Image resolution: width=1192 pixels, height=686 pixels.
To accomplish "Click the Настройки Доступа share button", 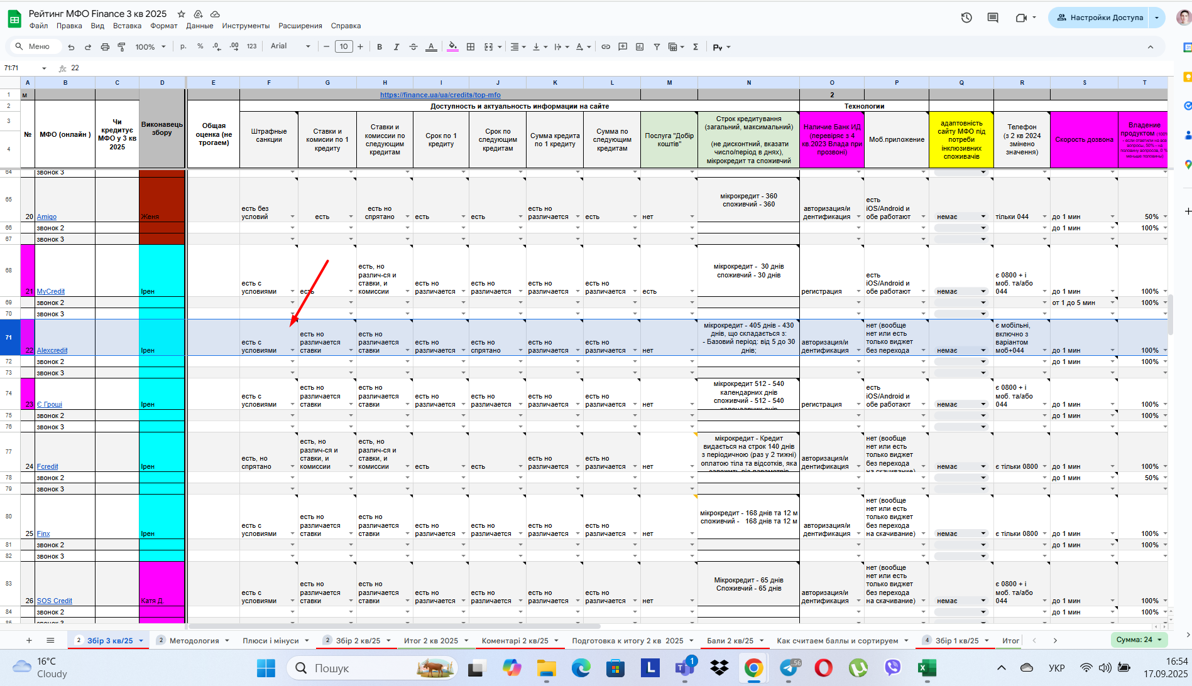I will [x=1099, y=18].
